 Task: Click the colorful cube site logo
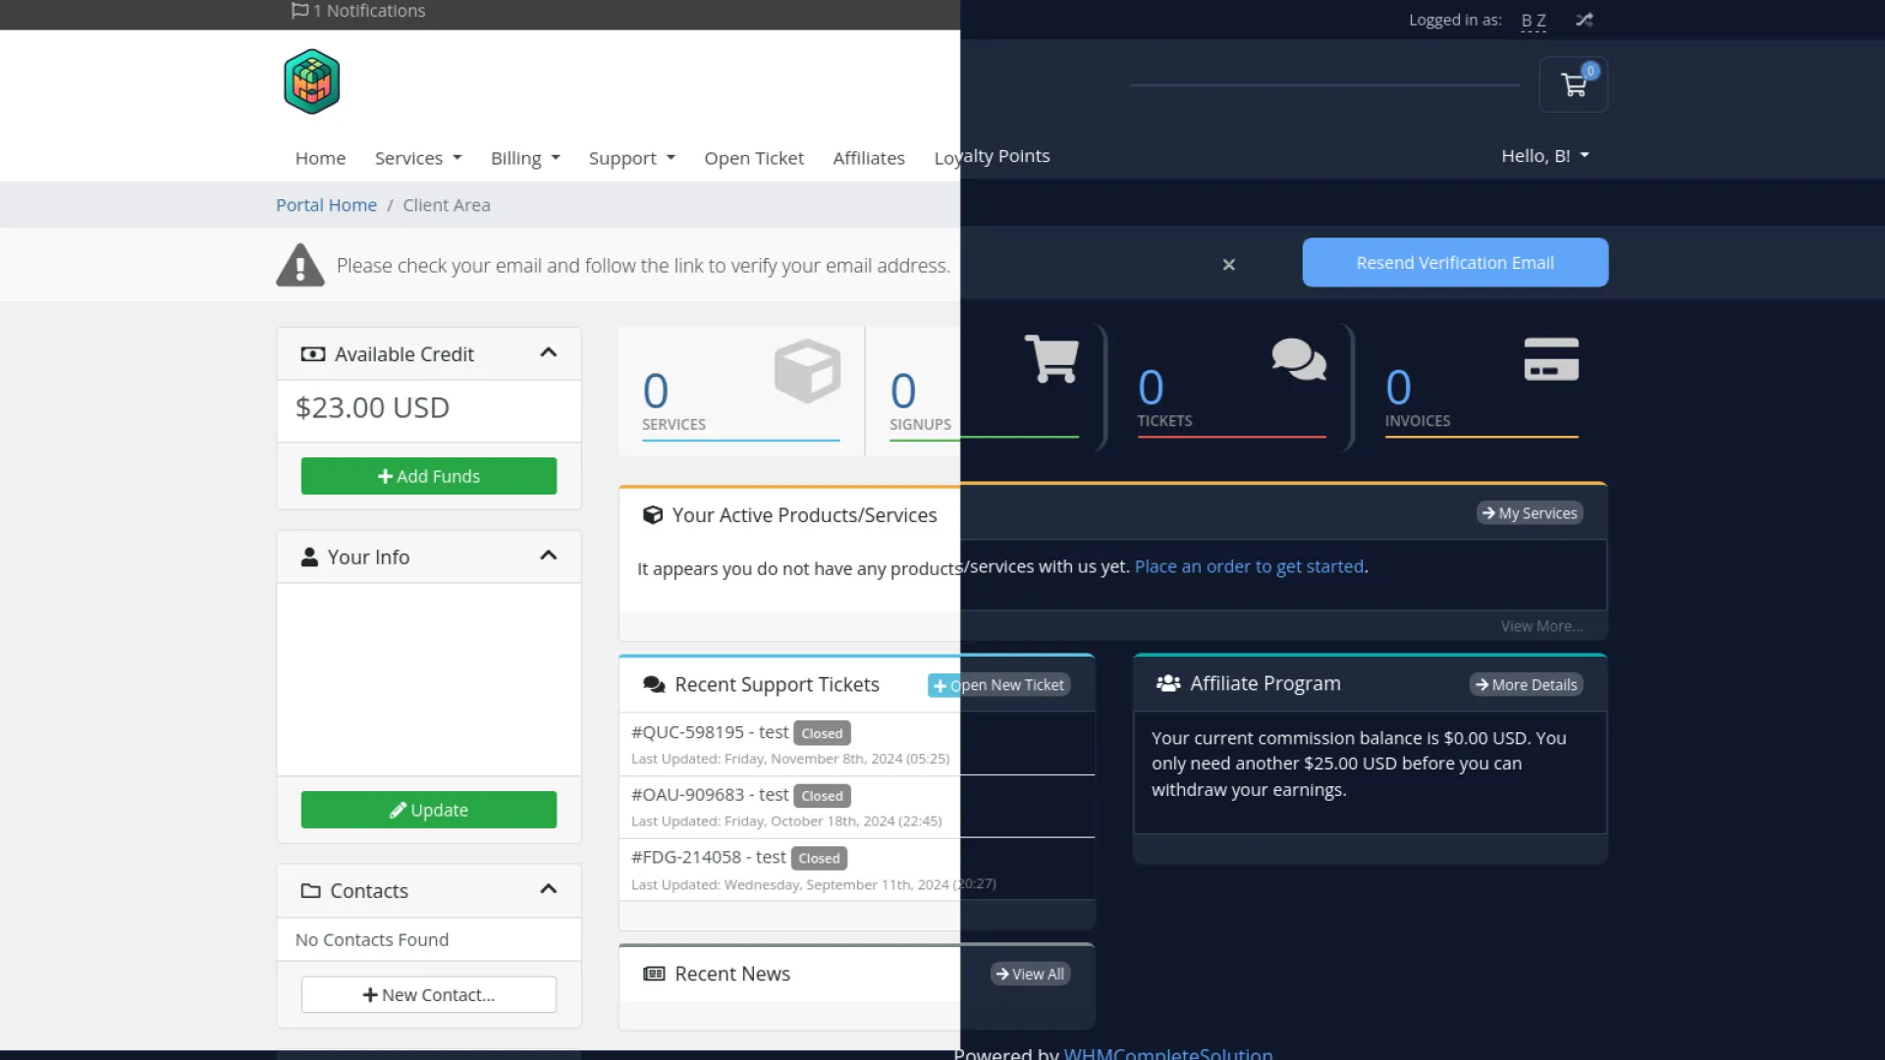(x=312, y=82)
